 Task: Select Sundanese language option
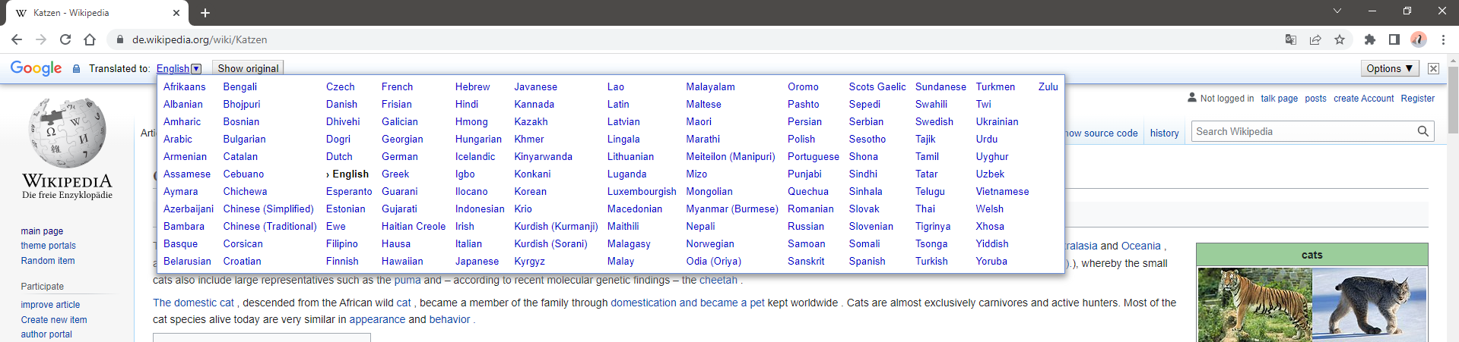tap(940, 86)
